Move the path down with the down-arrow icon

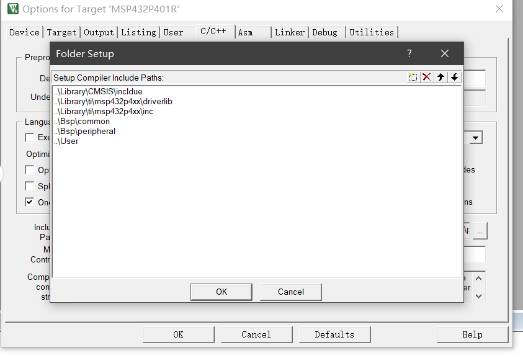pyautogui.click(x=454, y=78)
